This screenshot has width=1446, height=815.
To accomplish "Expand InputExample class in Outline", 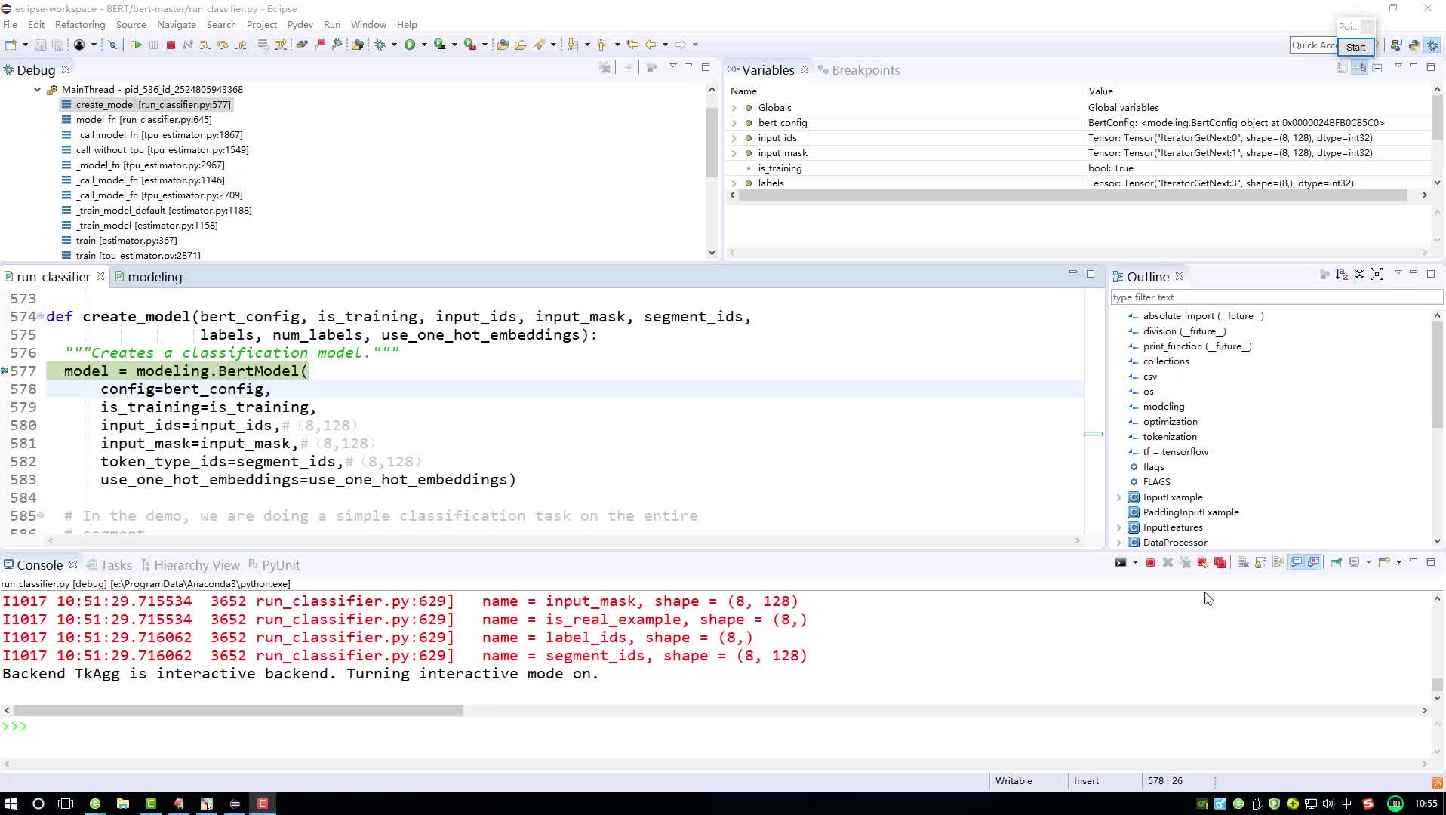I will tap(1118, 497).
